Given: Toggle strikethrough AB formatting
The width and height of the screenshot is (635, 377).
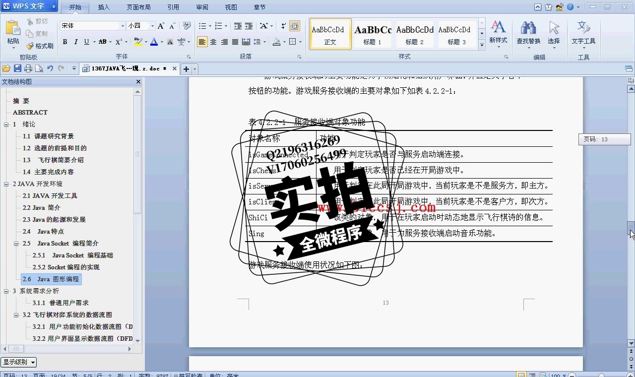Looking at the screenshot, I should [103, 42].
